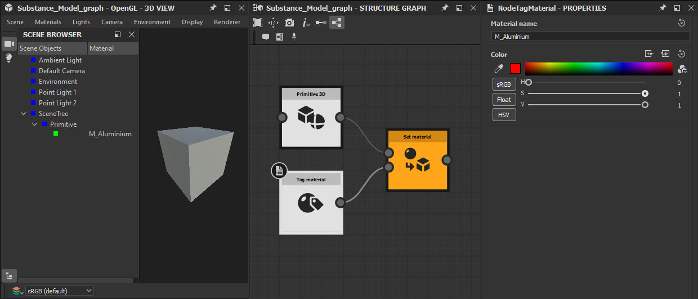Collapse the SceneTree item
This screenshot has width=698, height=299.
pos(24,114)
